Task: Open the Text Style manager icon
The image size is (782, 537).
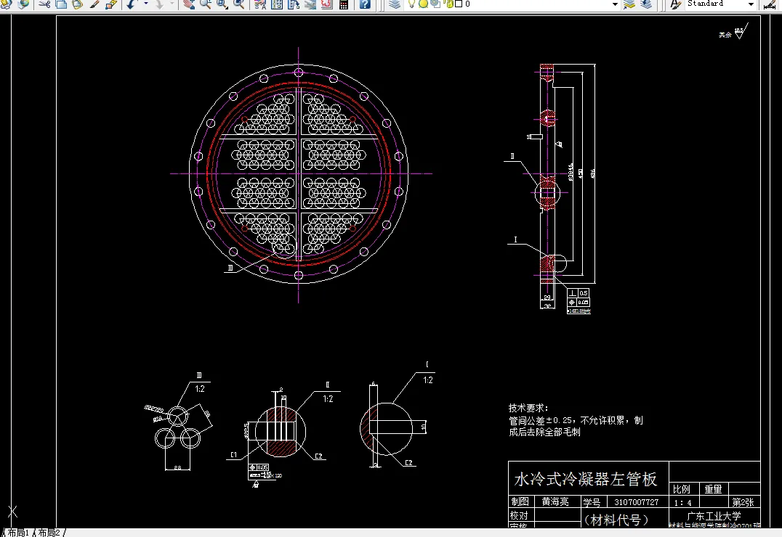Action: click(x=675, y=4)
